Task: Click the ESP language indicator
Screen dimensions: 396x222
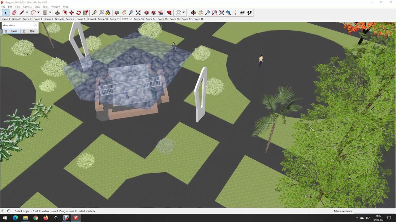Action: 368,218
